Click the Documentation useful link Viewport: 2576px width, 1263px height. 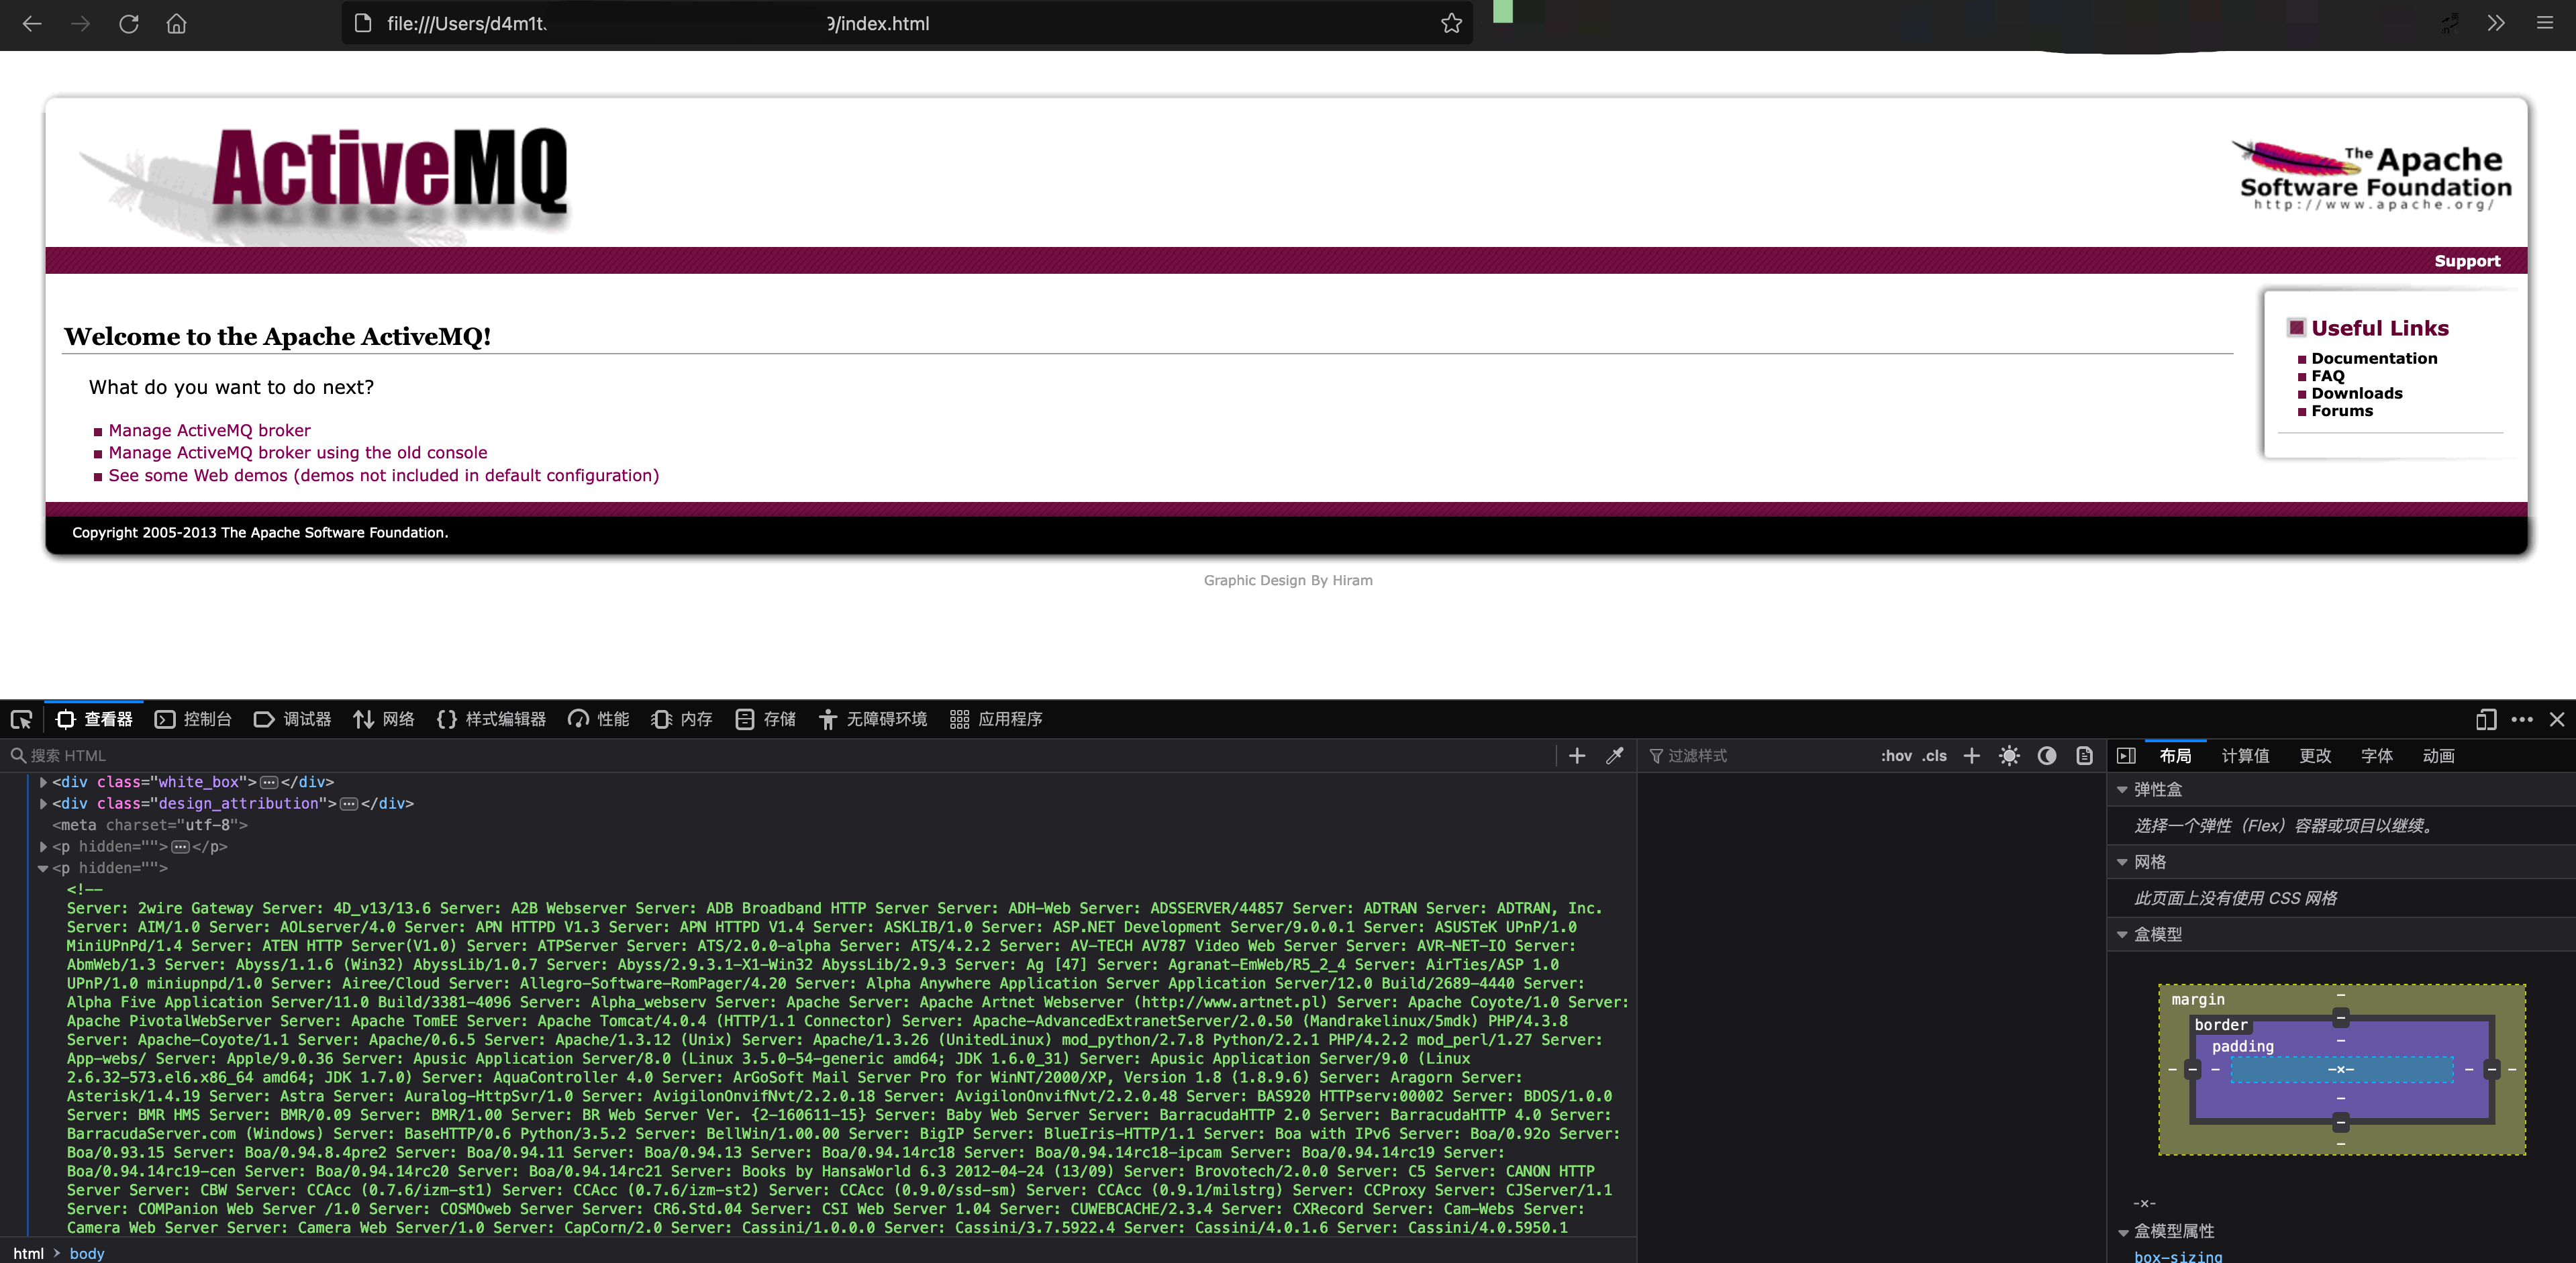coord(2374,358)
